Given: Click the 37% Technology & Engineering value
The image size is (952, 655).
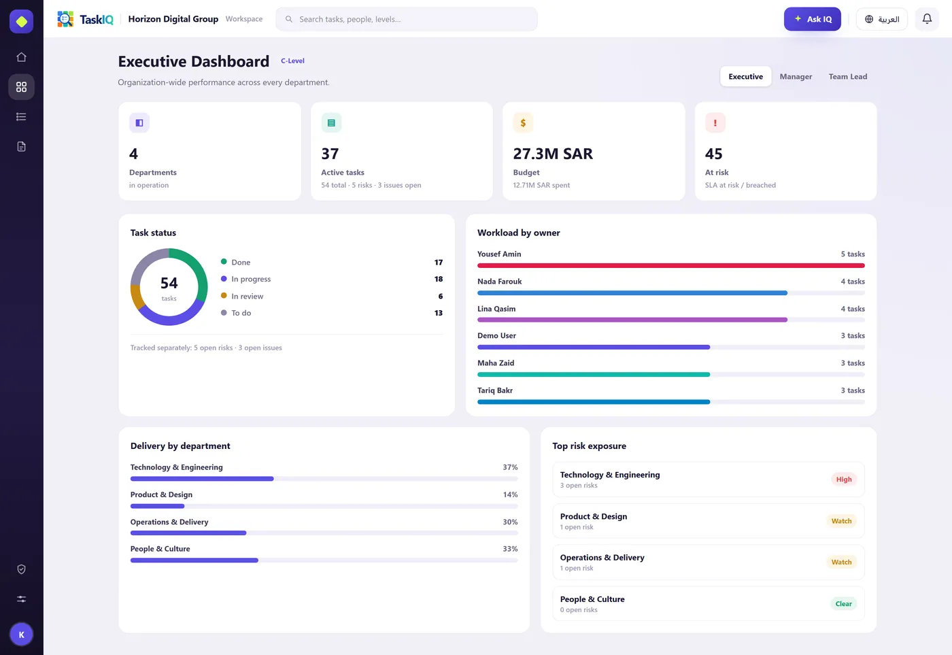Looking at the screenshot, I should click(510, 467).
